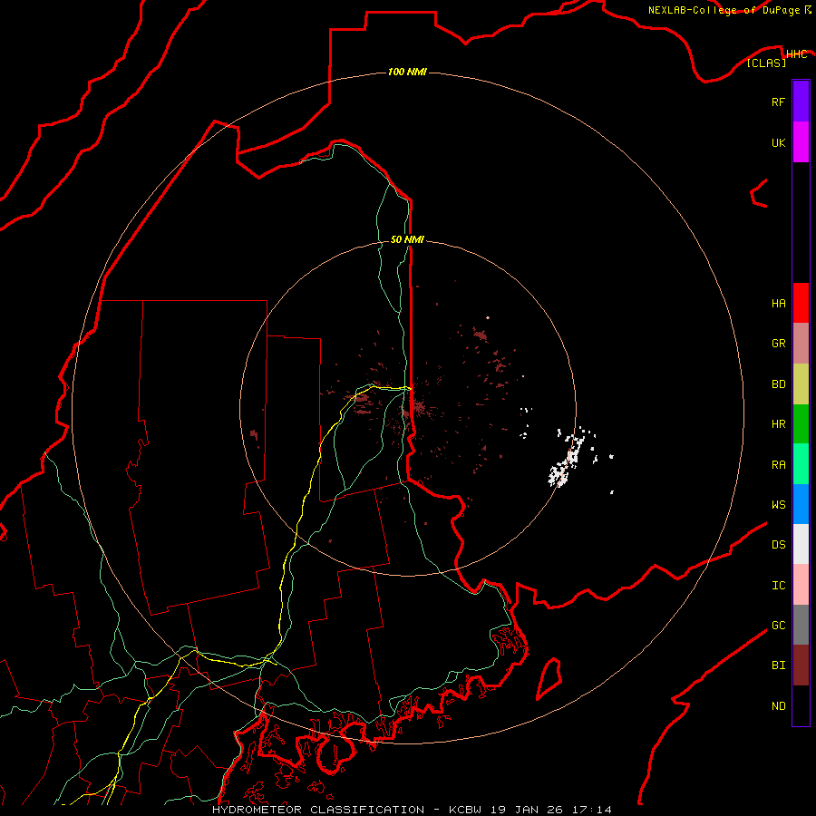Select the yellow BD legend swatch
This screenshot has height=816, width=816.
801,384
